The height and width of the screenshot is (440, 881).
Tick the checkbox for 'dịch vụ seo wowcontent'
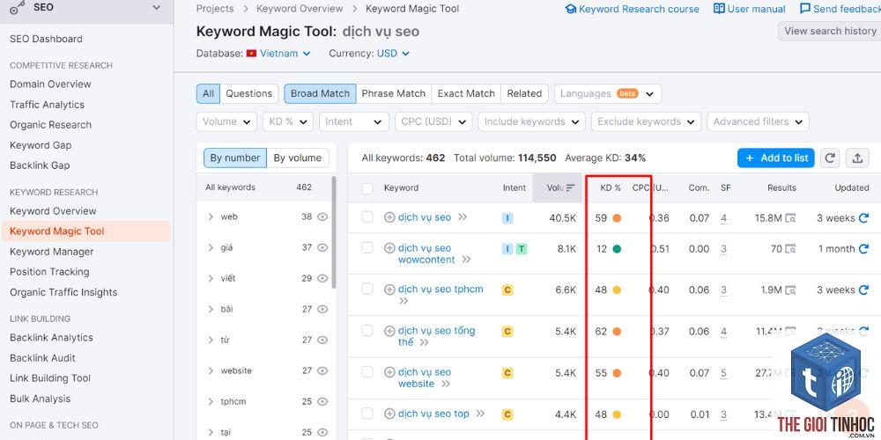[x=366, y=247]
